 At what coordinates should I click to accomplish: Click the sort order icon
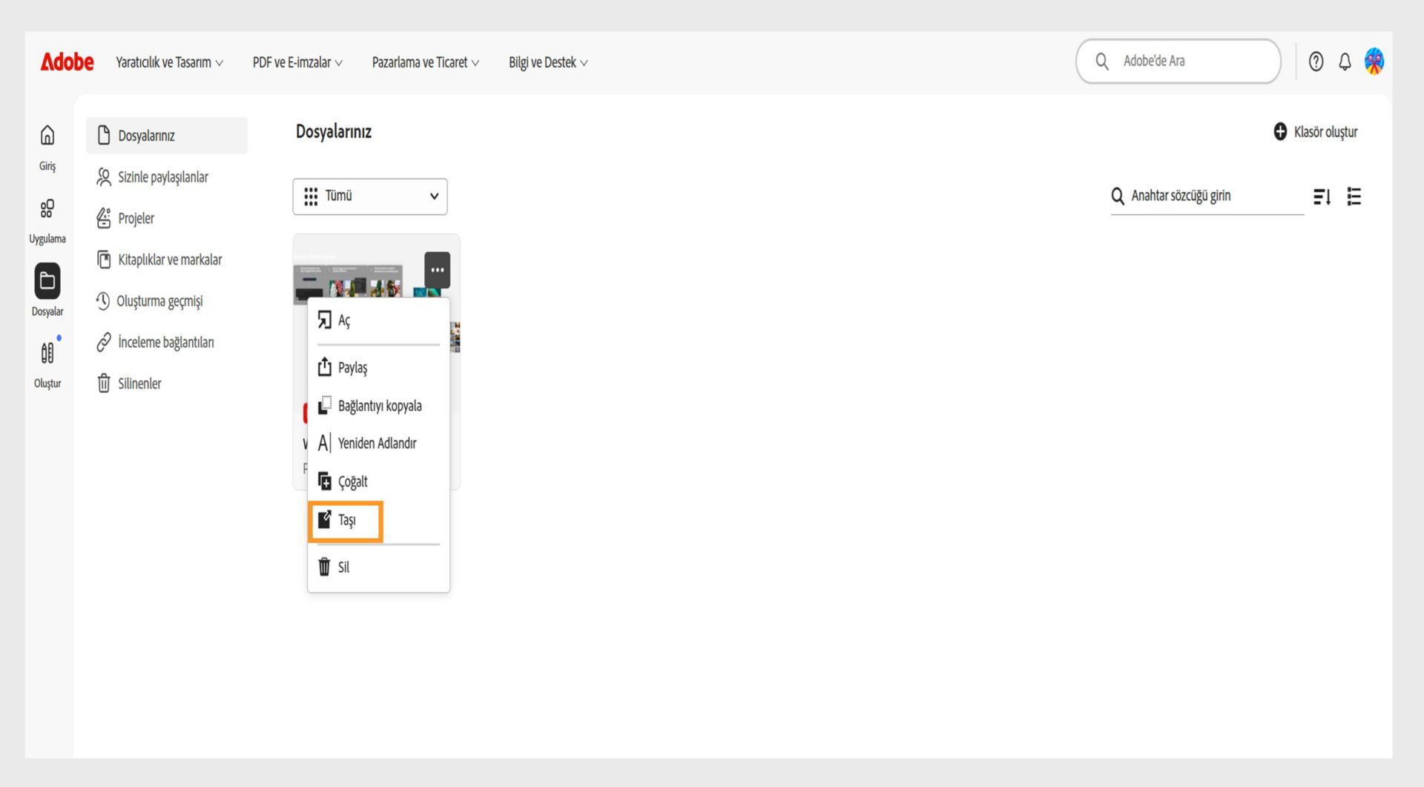pos(1322,197)
